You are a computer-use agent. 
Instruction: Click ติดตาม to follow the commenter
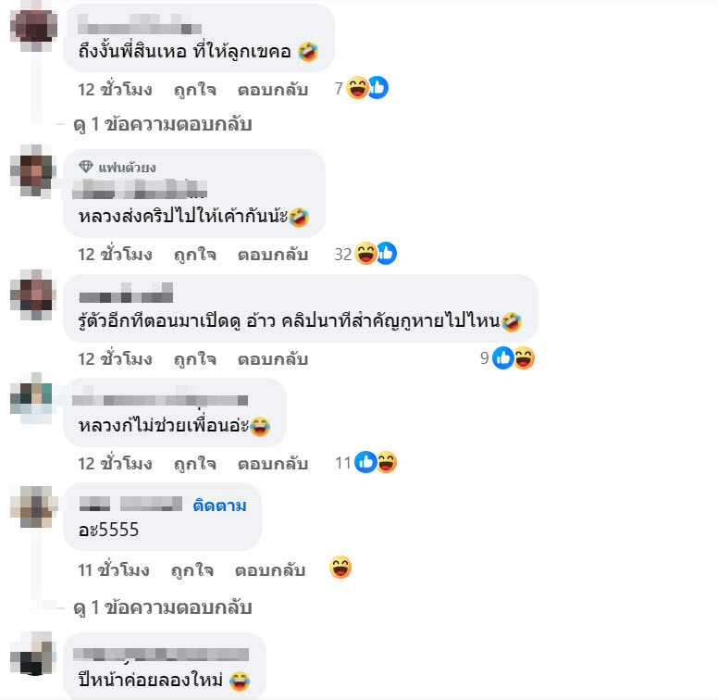(x=219, y=506)
